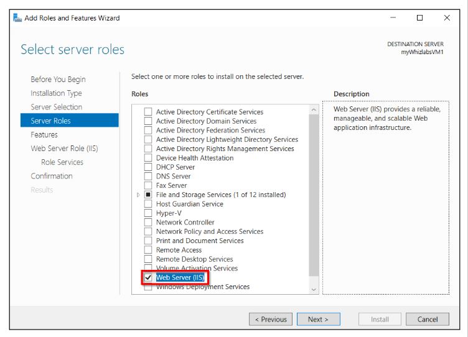
Task: Check the Fax Server role
Action: [148, 185]
